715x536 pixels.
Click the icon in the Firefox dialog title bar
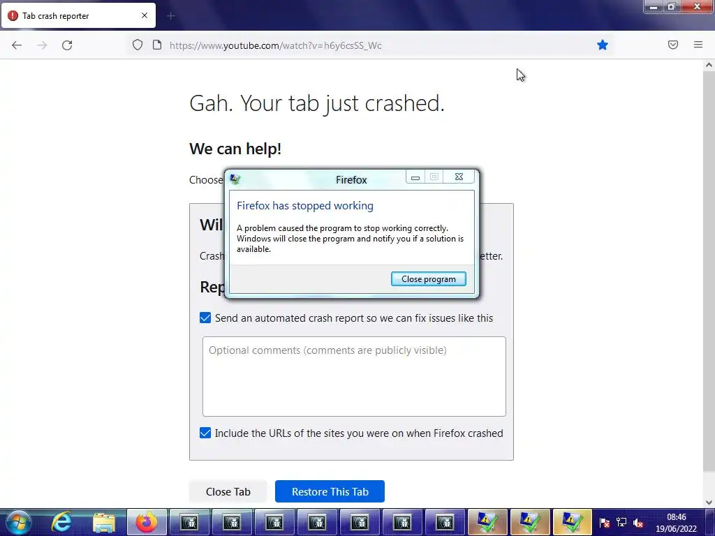pos(235,179)
